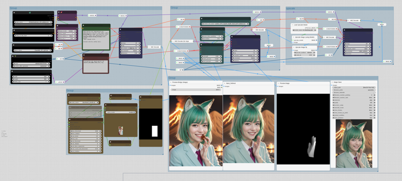Collapse the Image Save node via its dot
This screenshot has width=402, height=181.
[333, 82]
